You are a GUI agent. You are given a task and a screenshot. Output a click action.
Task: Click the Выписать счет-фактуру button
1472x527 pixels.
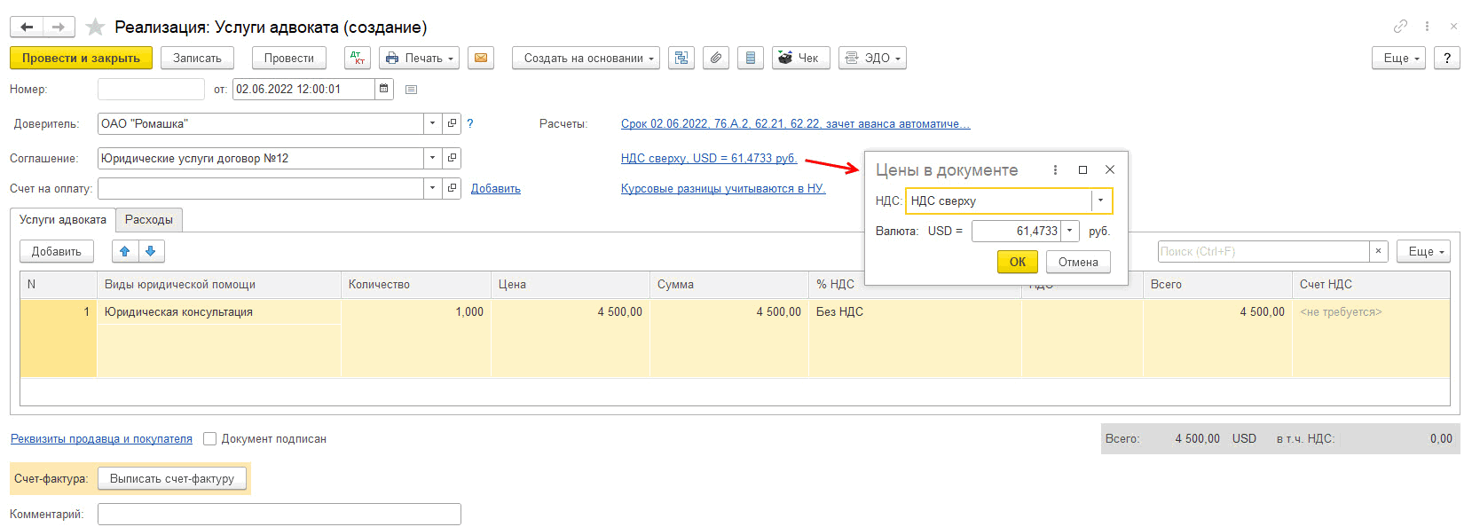point(172,479)
